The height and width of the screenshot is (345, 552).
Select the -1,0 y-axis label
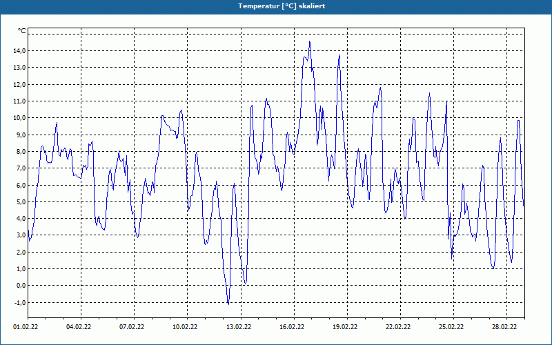(20, 303)
